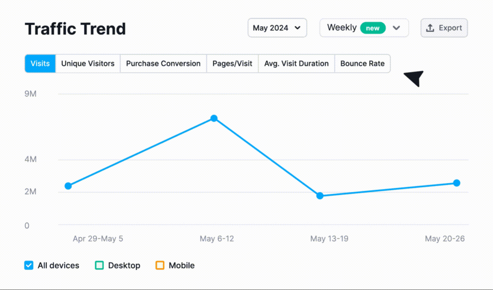The height and width of the screenshot is (290, 493).
Task: Enable the Mobile checkbox
Action: (x=160, y=265)
